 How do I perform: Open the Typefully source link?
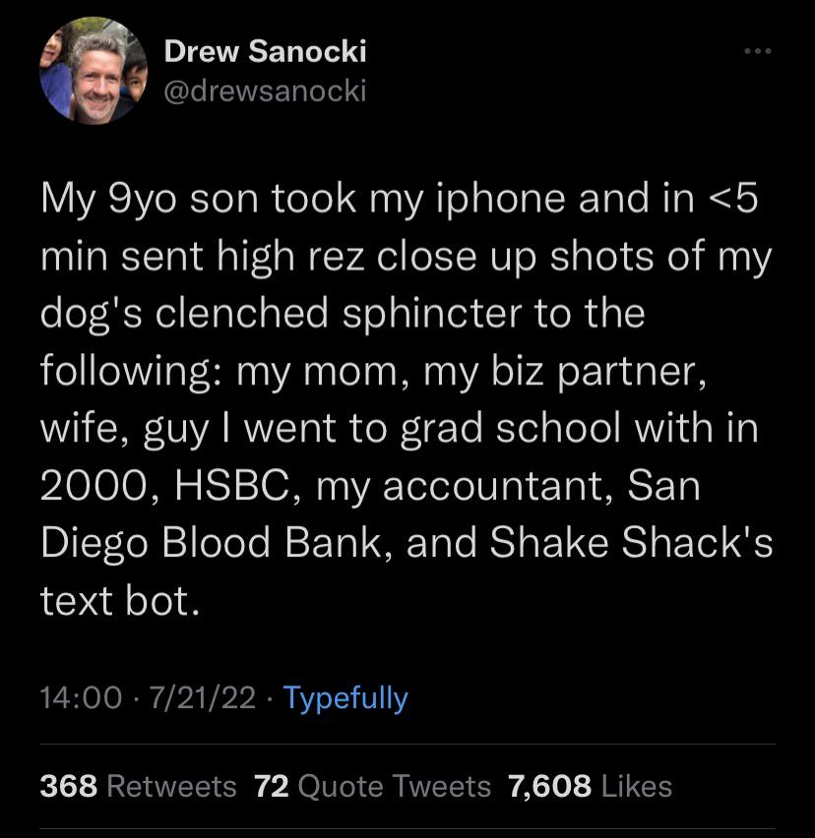point(345,698)
